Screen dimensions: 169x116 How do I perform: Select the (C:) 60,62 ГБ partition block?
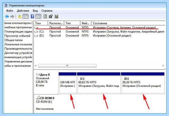tap(99, 83)
